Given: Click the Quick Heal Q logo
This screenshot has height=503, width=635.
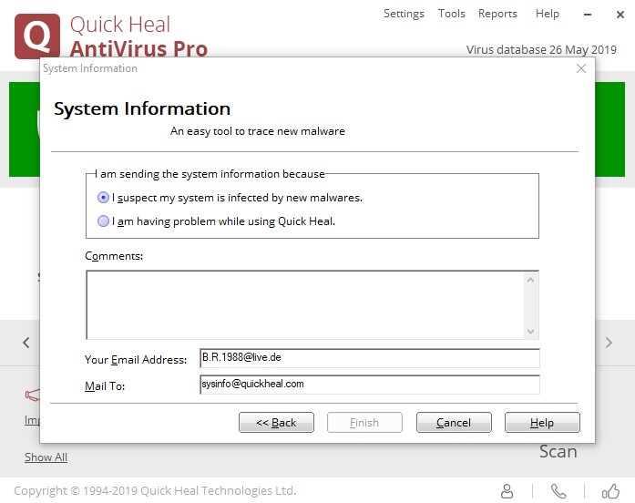Looking at the screenshot, I should [x=37, y=36].
